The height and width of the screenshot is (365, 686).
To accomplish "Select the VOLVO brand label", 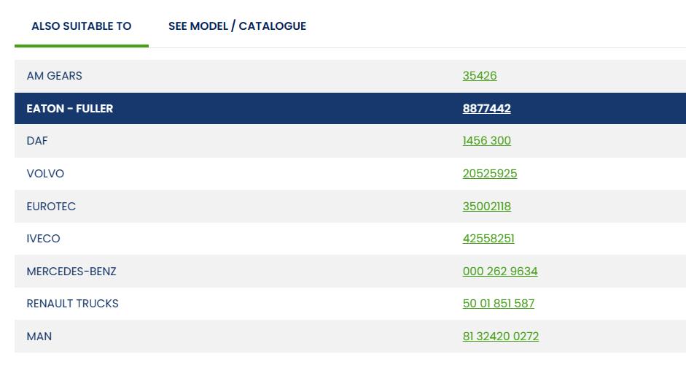I will [45, 174].
